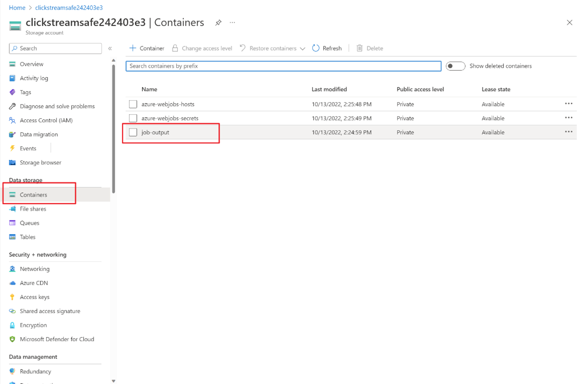Screen dimensions: 577x384
Task: Click the Queues icon
Action: tap(12, 223)
